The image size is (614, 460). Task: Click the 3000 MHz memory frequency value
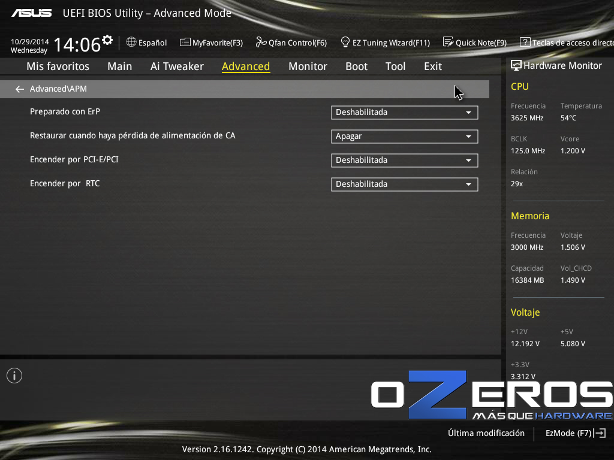click(x=527, y=247)
